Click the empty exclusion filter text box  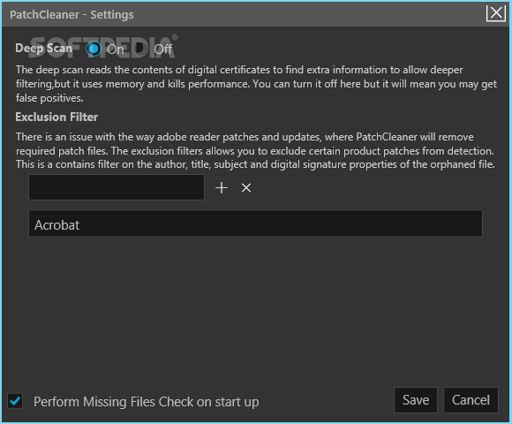coord(117,187)
